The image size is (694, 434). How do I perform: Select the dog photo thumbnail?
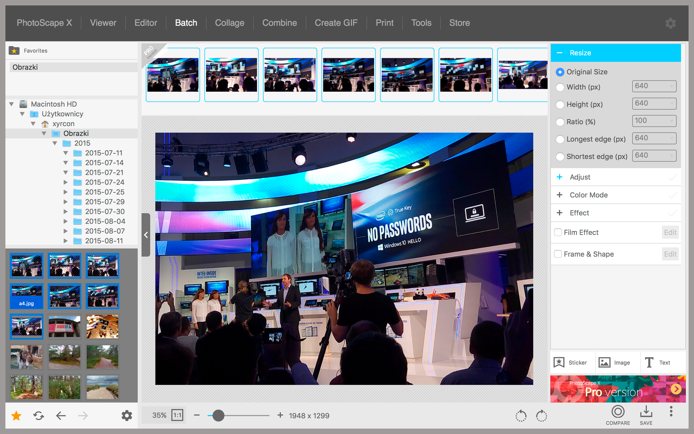coord(27,357)
